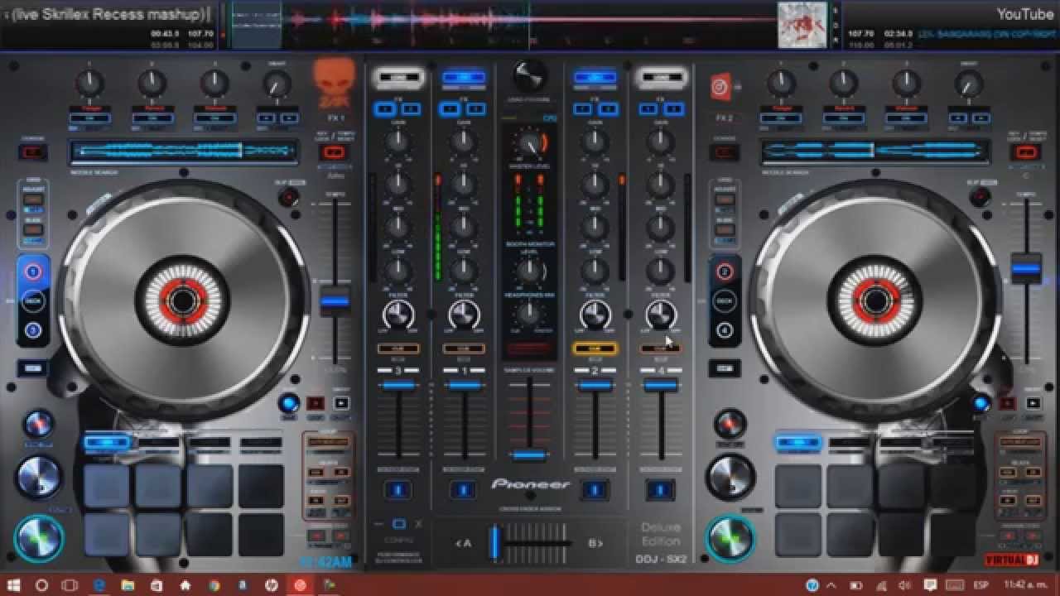Select the fourth pad mode button on left deck

(x=262, y=443)
